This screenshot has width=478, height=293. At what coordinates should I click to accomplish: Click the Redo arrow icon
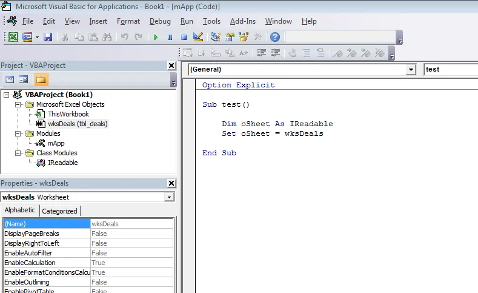click(x=138, y=37)
